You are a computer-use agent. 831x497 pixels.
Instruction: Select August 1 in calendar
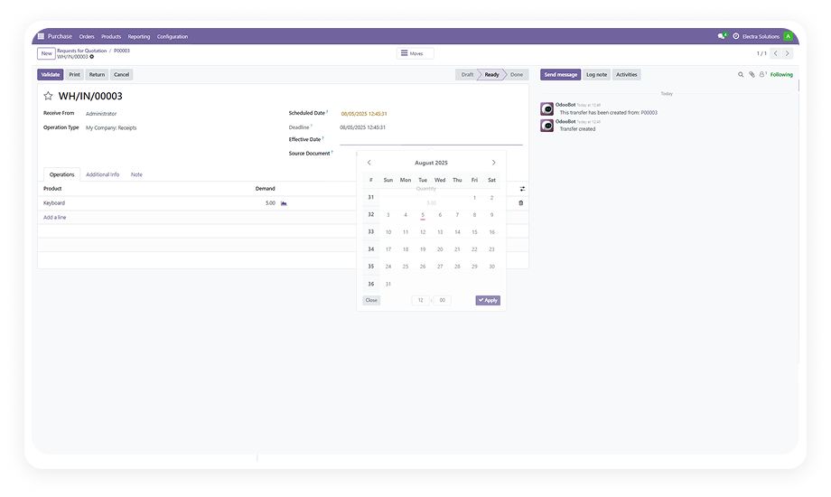point(474,197)
